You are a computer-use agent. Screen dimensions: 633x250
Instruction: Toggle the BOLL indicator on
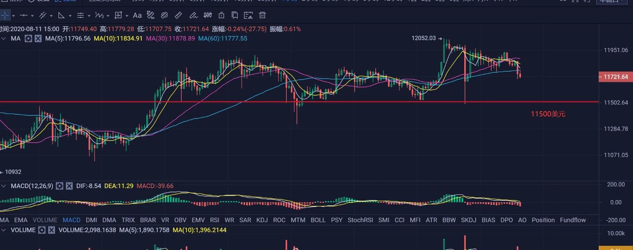click(x=318, y=220)
